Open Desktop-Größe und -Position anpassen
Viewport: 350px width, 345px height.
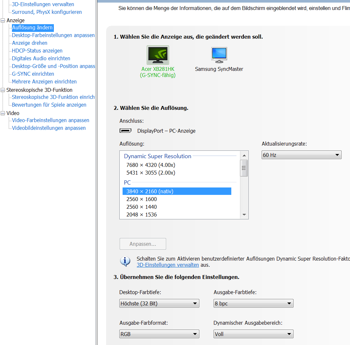[x=53, y=66]
